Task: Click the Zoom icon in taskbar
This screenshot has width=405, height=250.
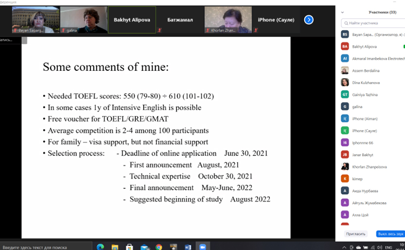Action: (x=203, y=247)
